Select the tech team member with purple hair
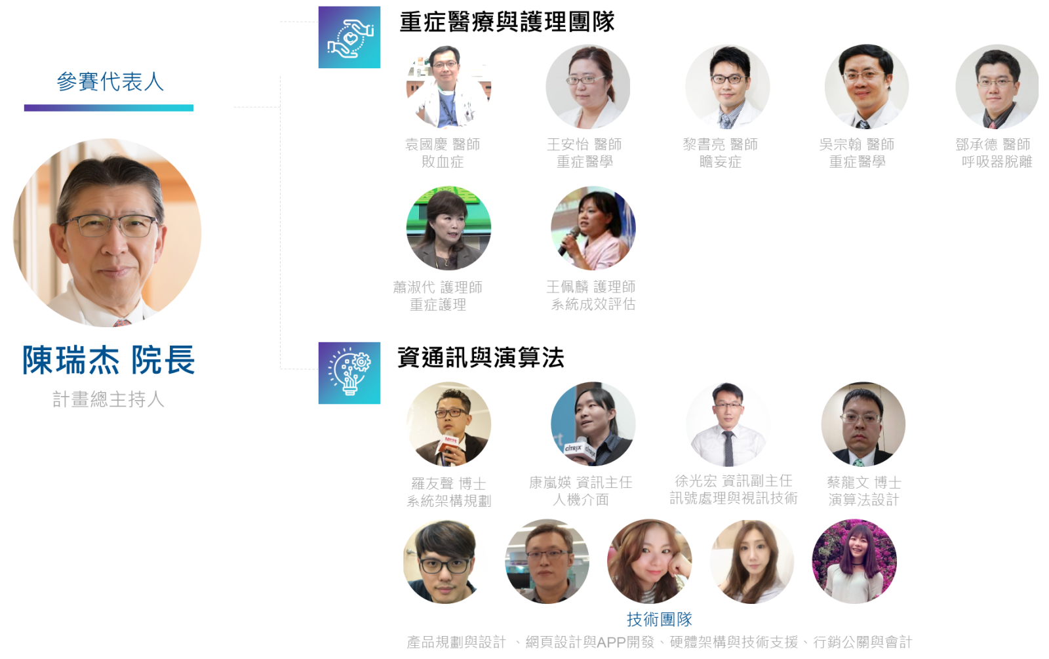 854,561
